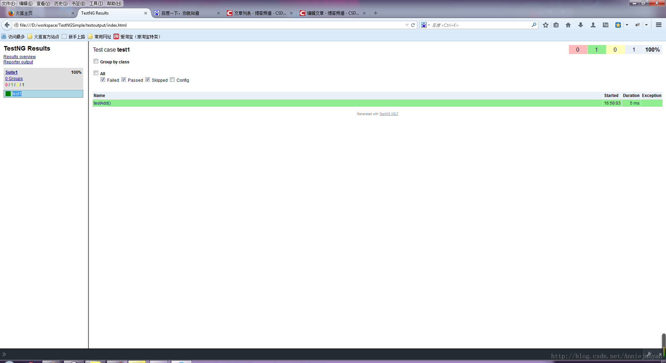This screenshot has height=363, width=666.
Task: Open the 0 Groups link
Action: coord(14,79)
